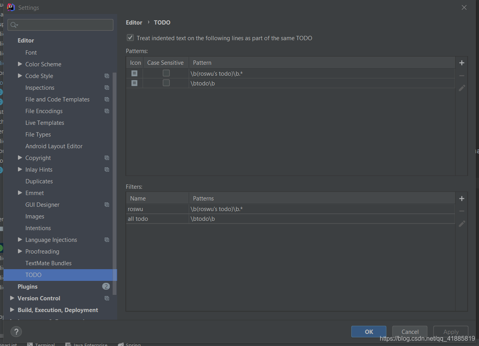
Task: Click project-level icon beside Version Control
Action: (107, 298)
